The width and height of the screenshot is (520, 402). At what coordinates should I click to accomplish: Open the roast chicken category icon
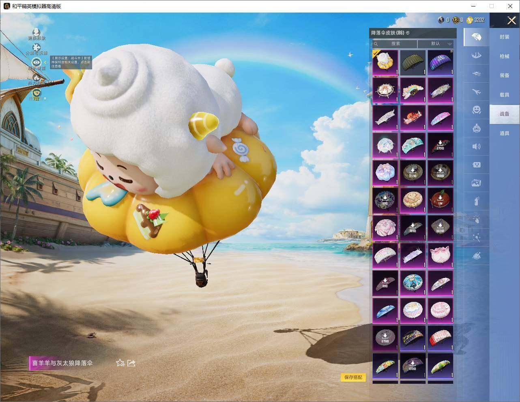tap(477, 256)
